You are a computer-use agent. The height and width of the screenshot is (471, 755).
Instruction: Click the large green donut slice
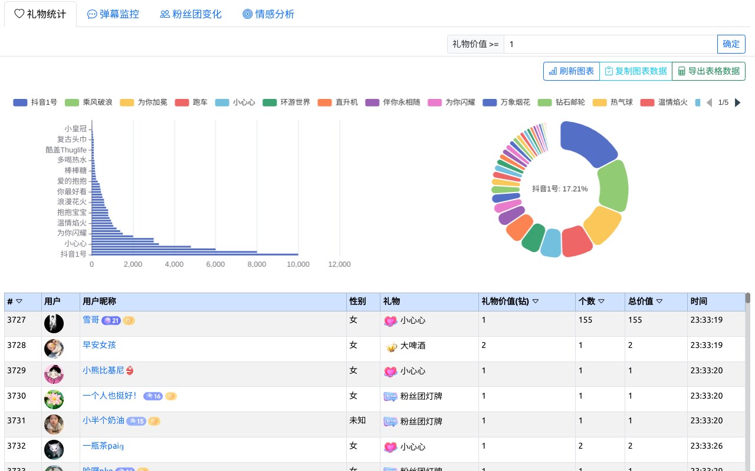tap(613, 185)
